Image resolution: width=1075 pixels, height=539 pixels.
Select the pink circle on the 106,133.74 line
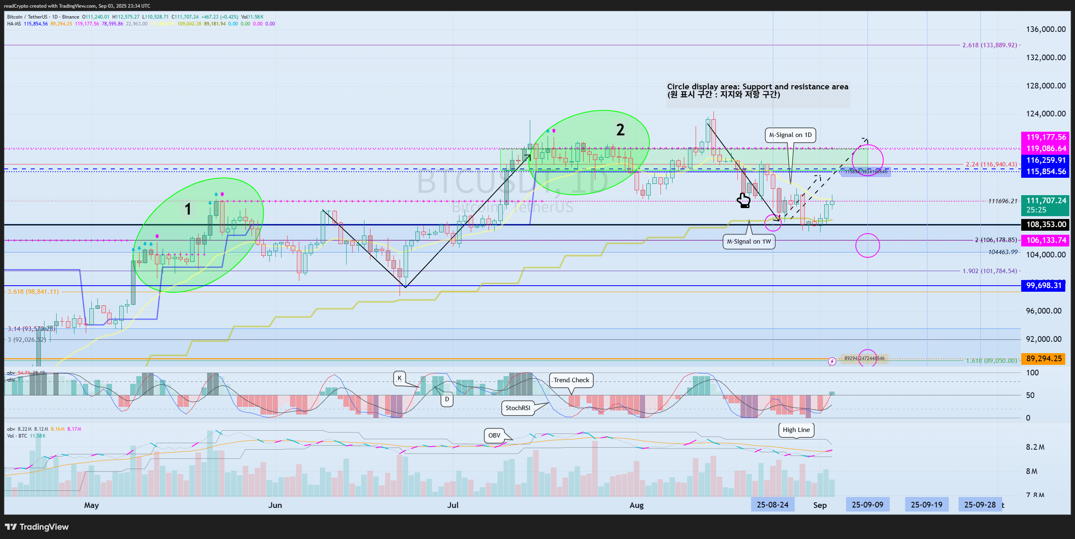(868, 245)
